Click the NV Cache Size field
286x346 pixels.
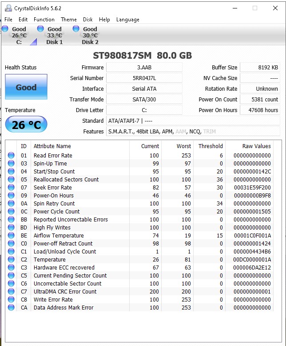tap(260, 78)
